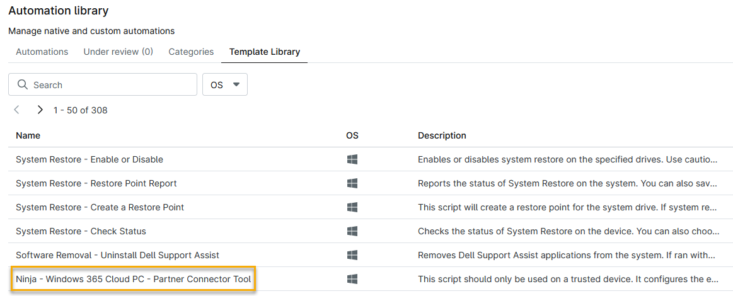733x296 pixels.
Task: Click the search magnifier icon
Action: (x=22, y=85)
